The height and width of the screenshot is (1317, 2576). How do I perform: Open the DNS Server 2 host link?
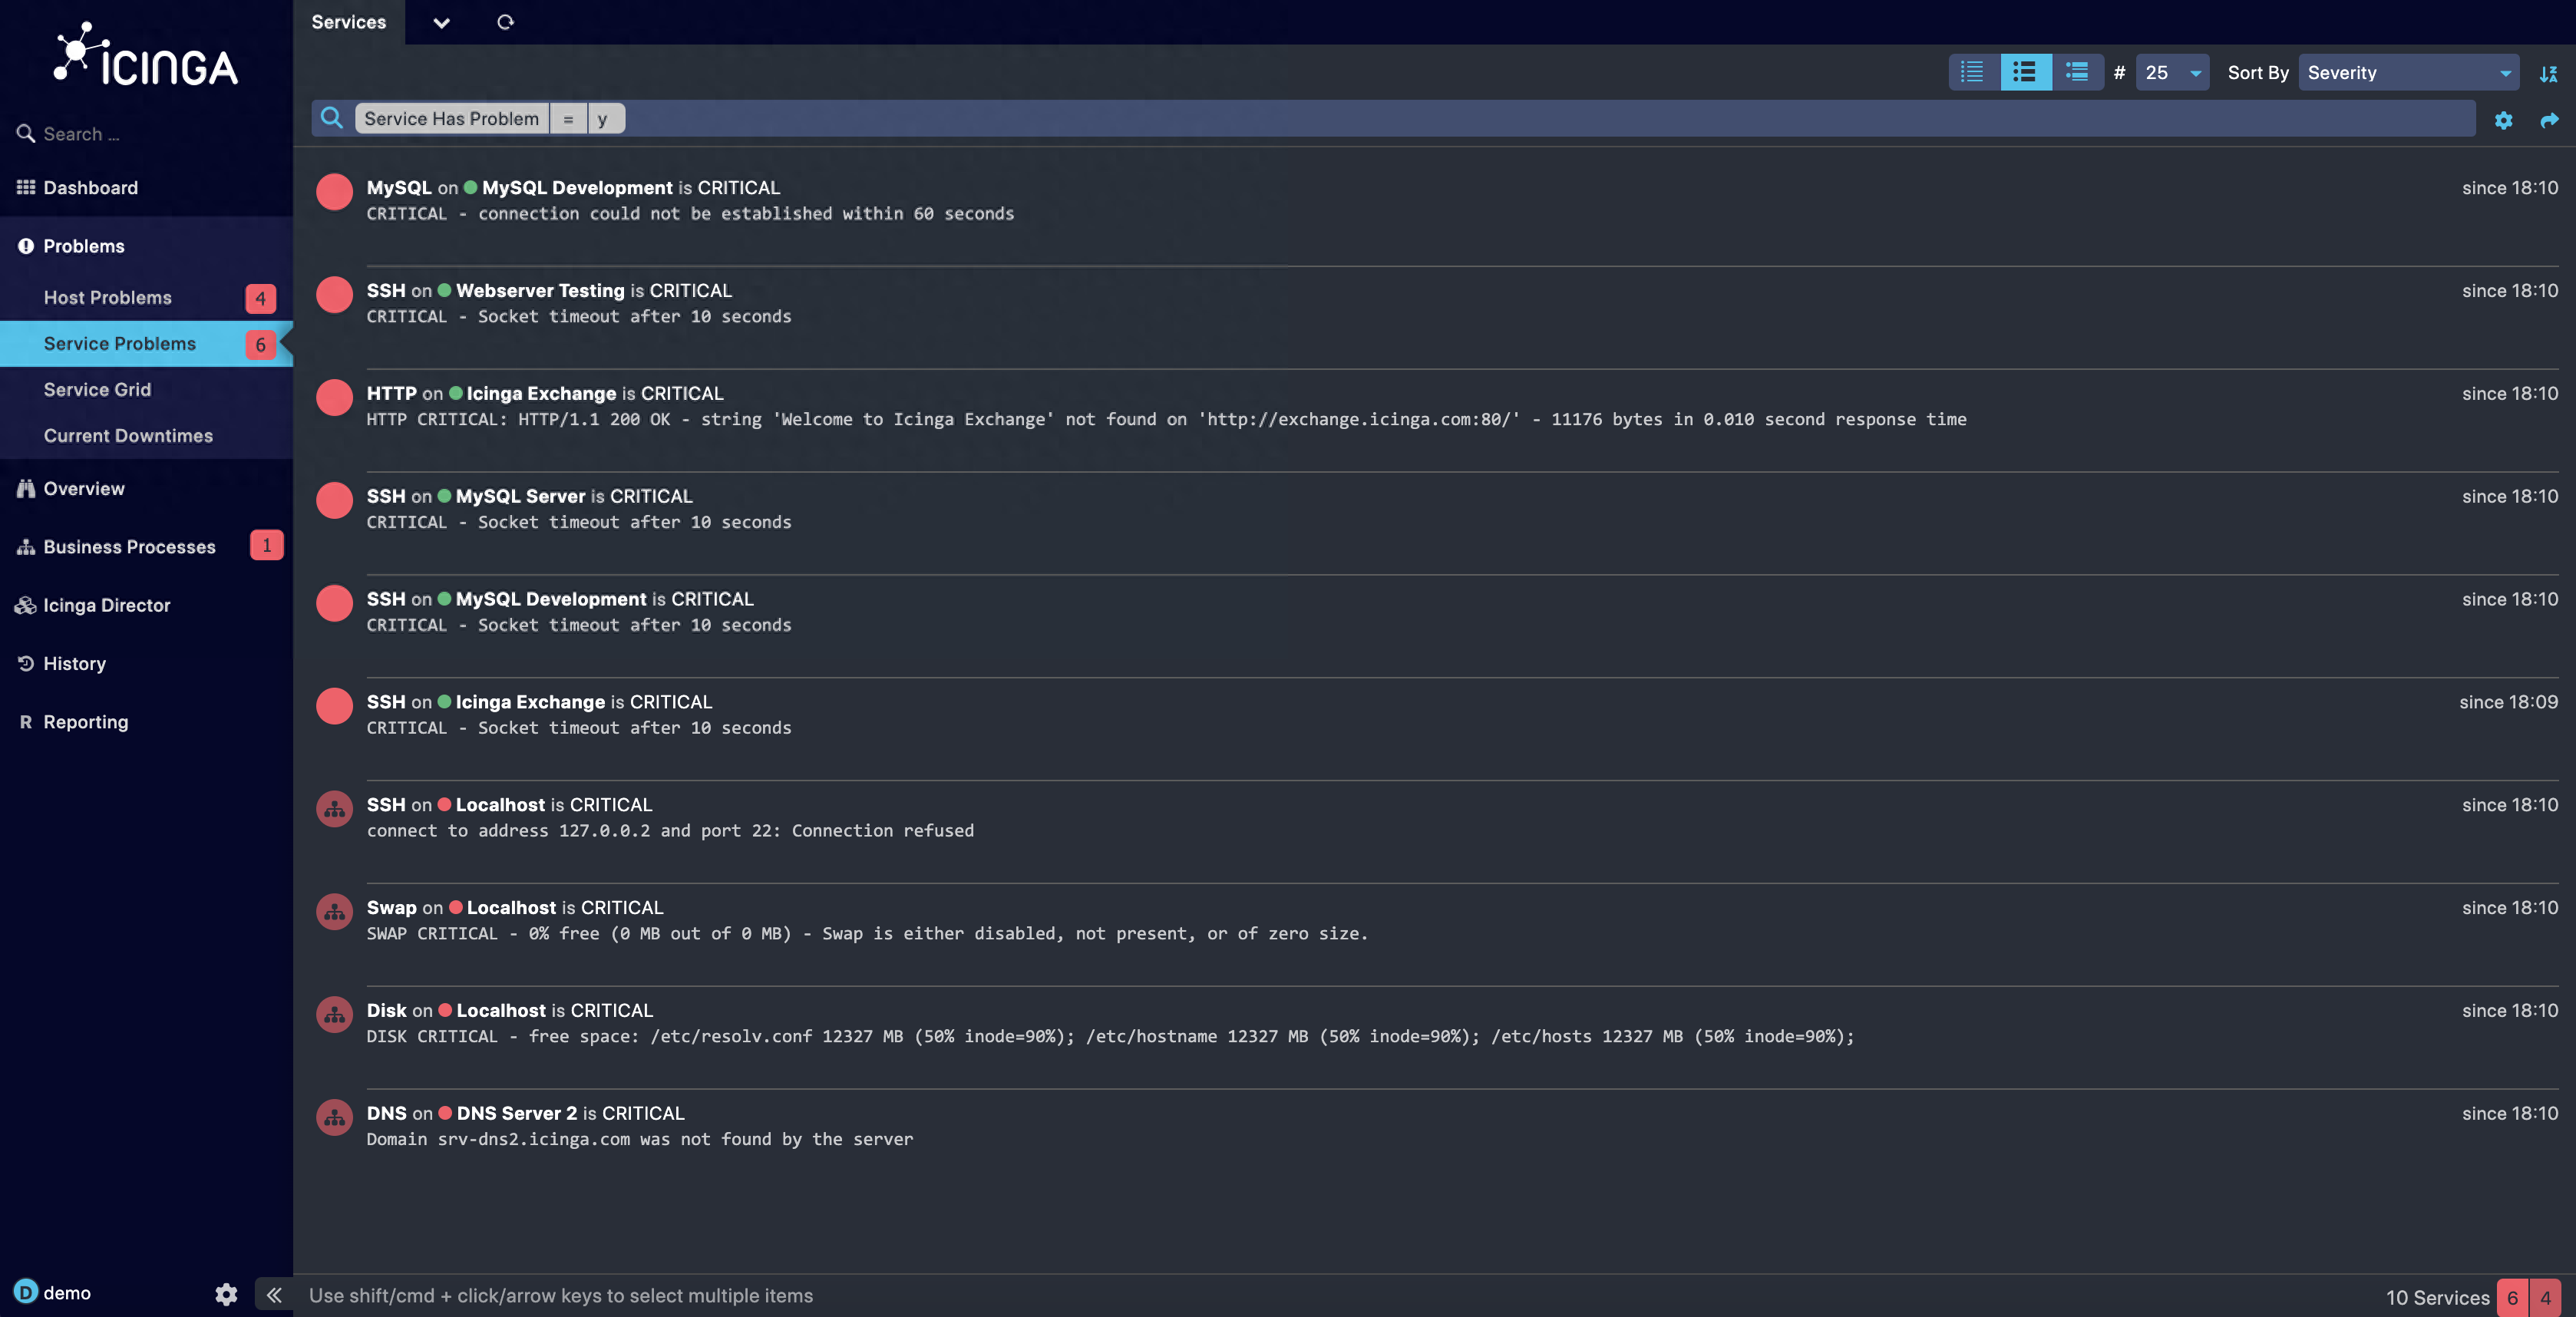(517, 1114)
